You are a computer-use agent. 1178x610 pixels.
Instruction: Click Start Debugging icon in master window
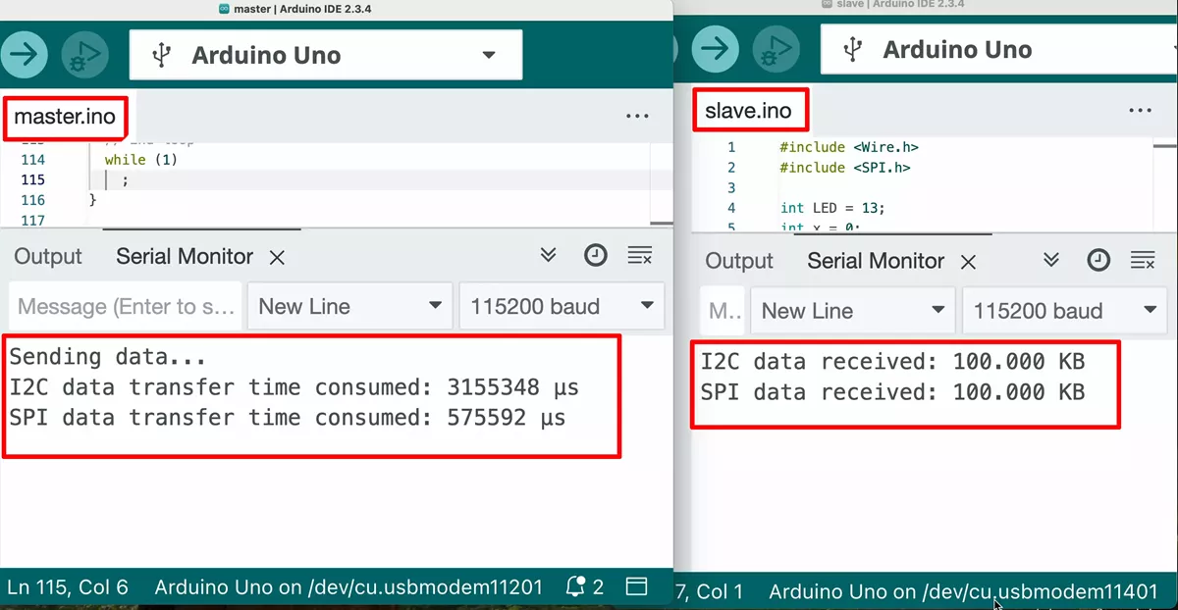tap(86, 54)
